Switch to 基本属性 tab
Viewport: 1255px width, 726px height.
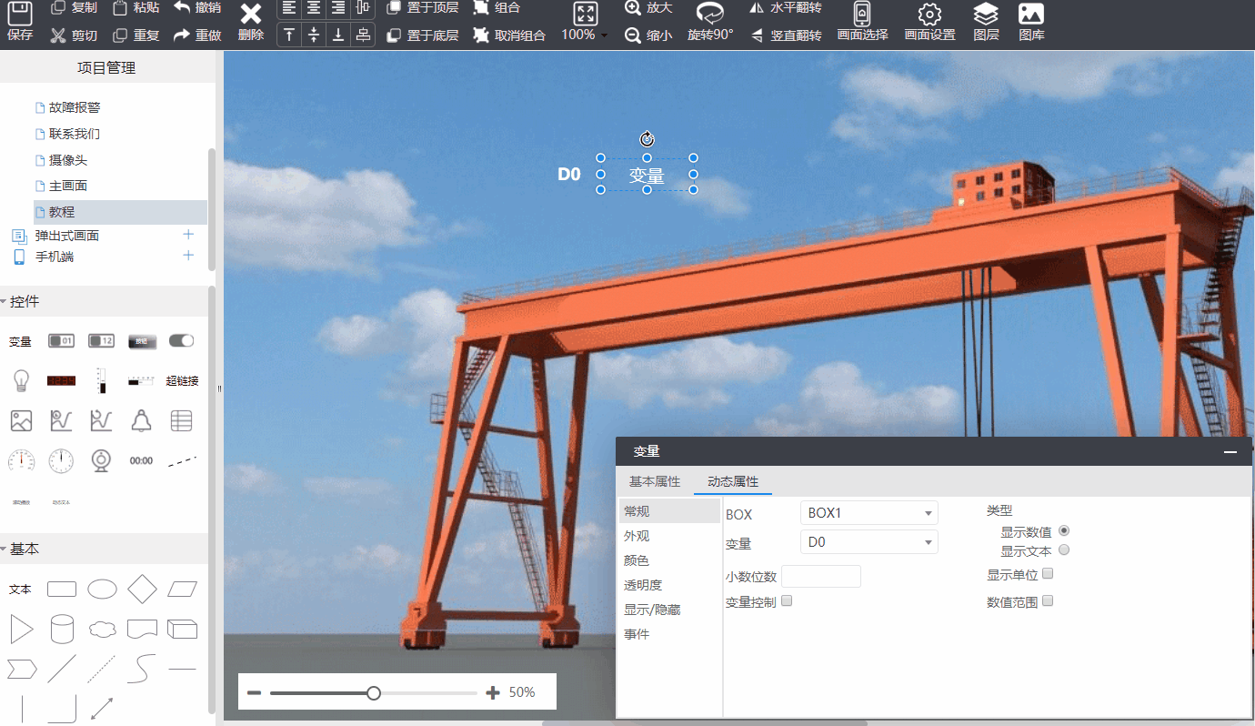click(x=655, y=481)
